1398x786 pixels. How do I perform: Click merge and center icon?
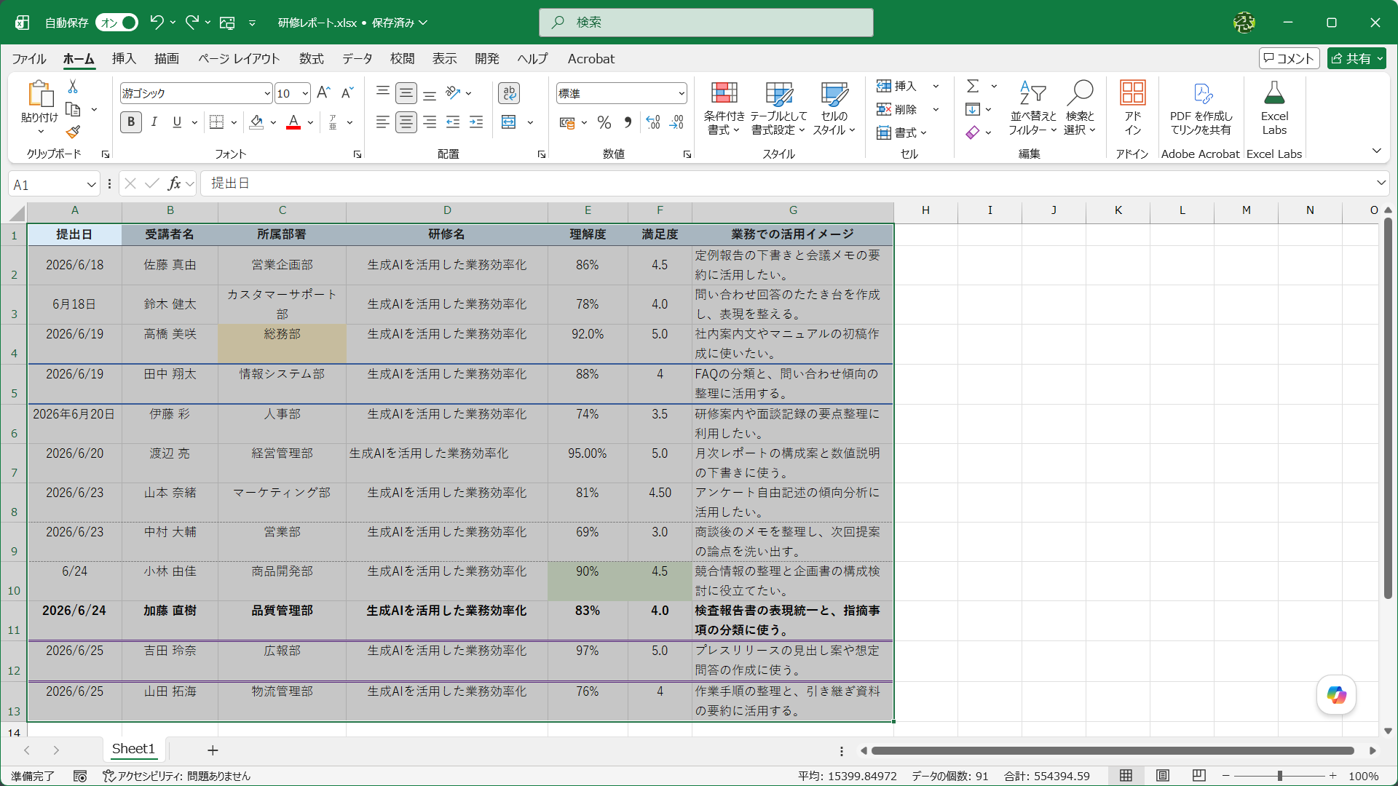[509, 122]
